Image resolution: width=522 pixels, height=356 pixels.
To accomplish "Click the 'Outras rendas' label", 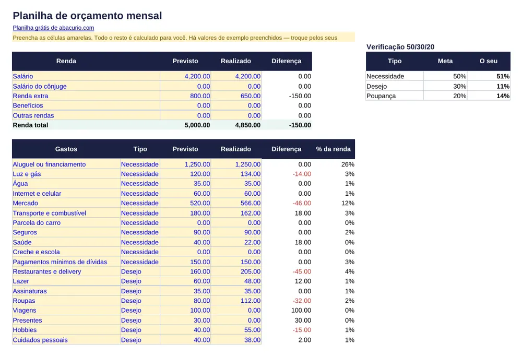I will pyautogui.click(x=33, y=115).
